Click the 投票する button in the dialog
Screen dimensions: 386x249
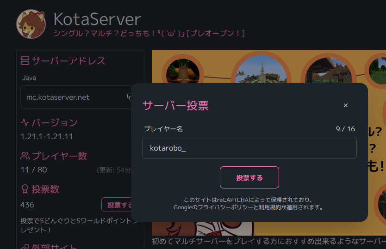(249, 177)
